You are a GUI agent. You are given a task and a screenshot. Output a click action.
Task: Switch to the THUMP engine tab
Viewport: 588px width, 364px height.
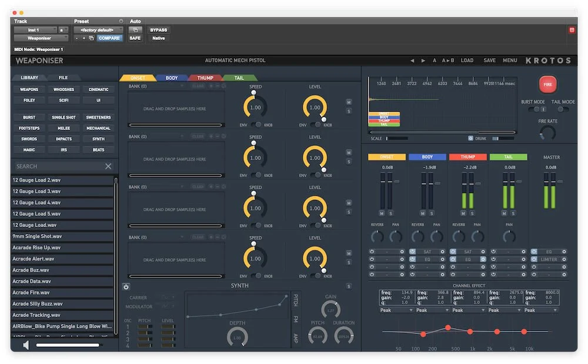coord(205,78)
